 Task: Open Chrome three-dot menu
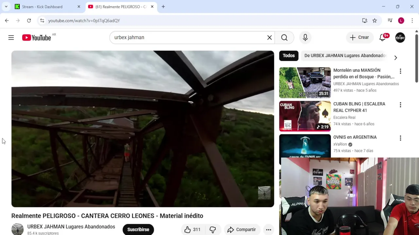[x=412, y=21]
